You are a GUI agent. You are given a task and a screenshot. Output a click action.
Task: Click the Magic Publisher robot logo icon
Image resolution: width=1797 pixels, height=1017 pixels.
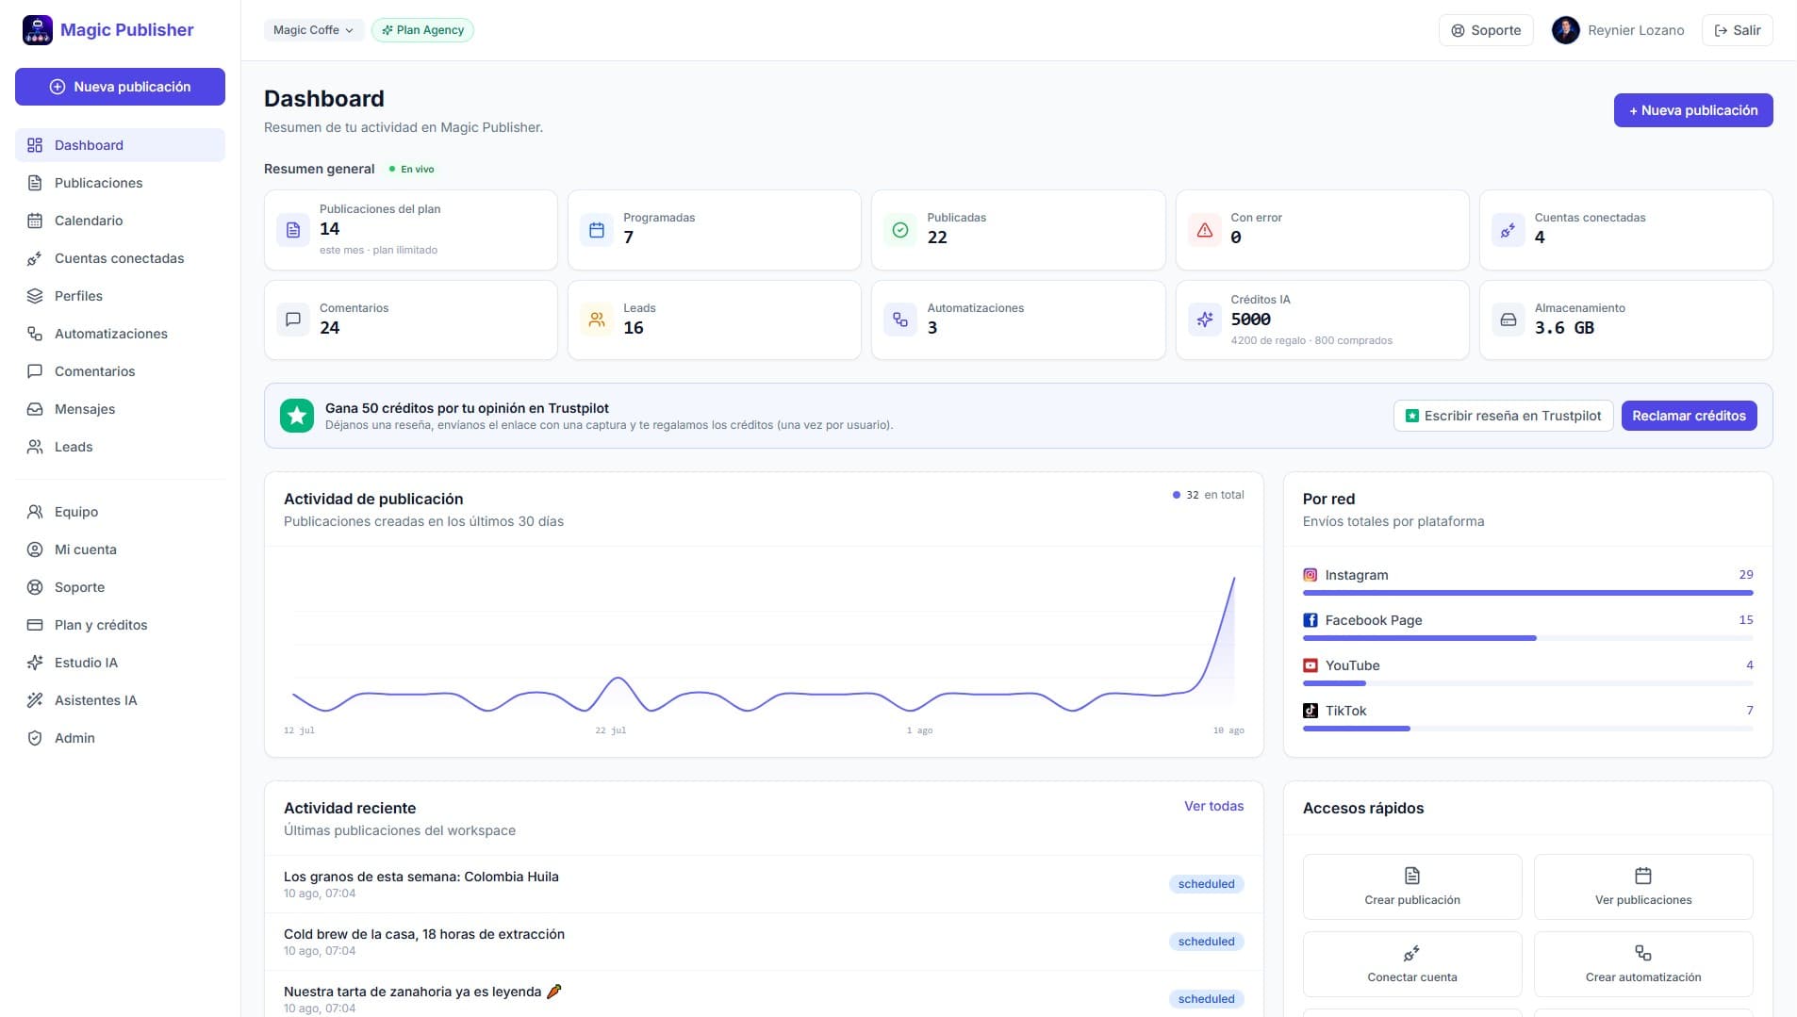pos(38,30)
